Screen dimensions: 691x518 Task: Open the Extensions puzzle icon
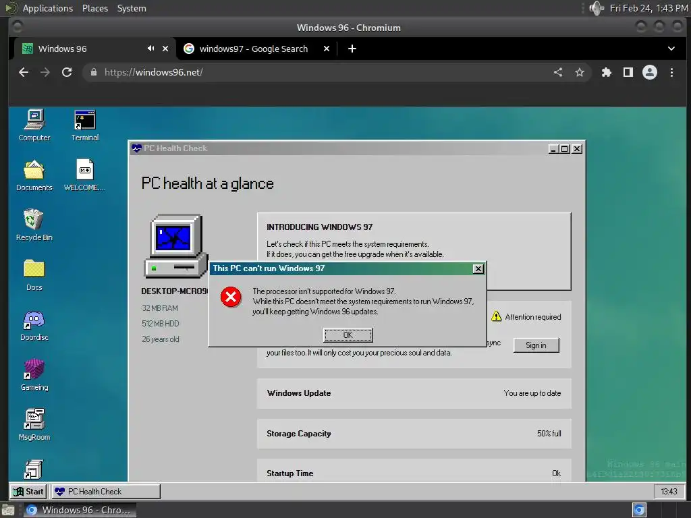[607, 72]
